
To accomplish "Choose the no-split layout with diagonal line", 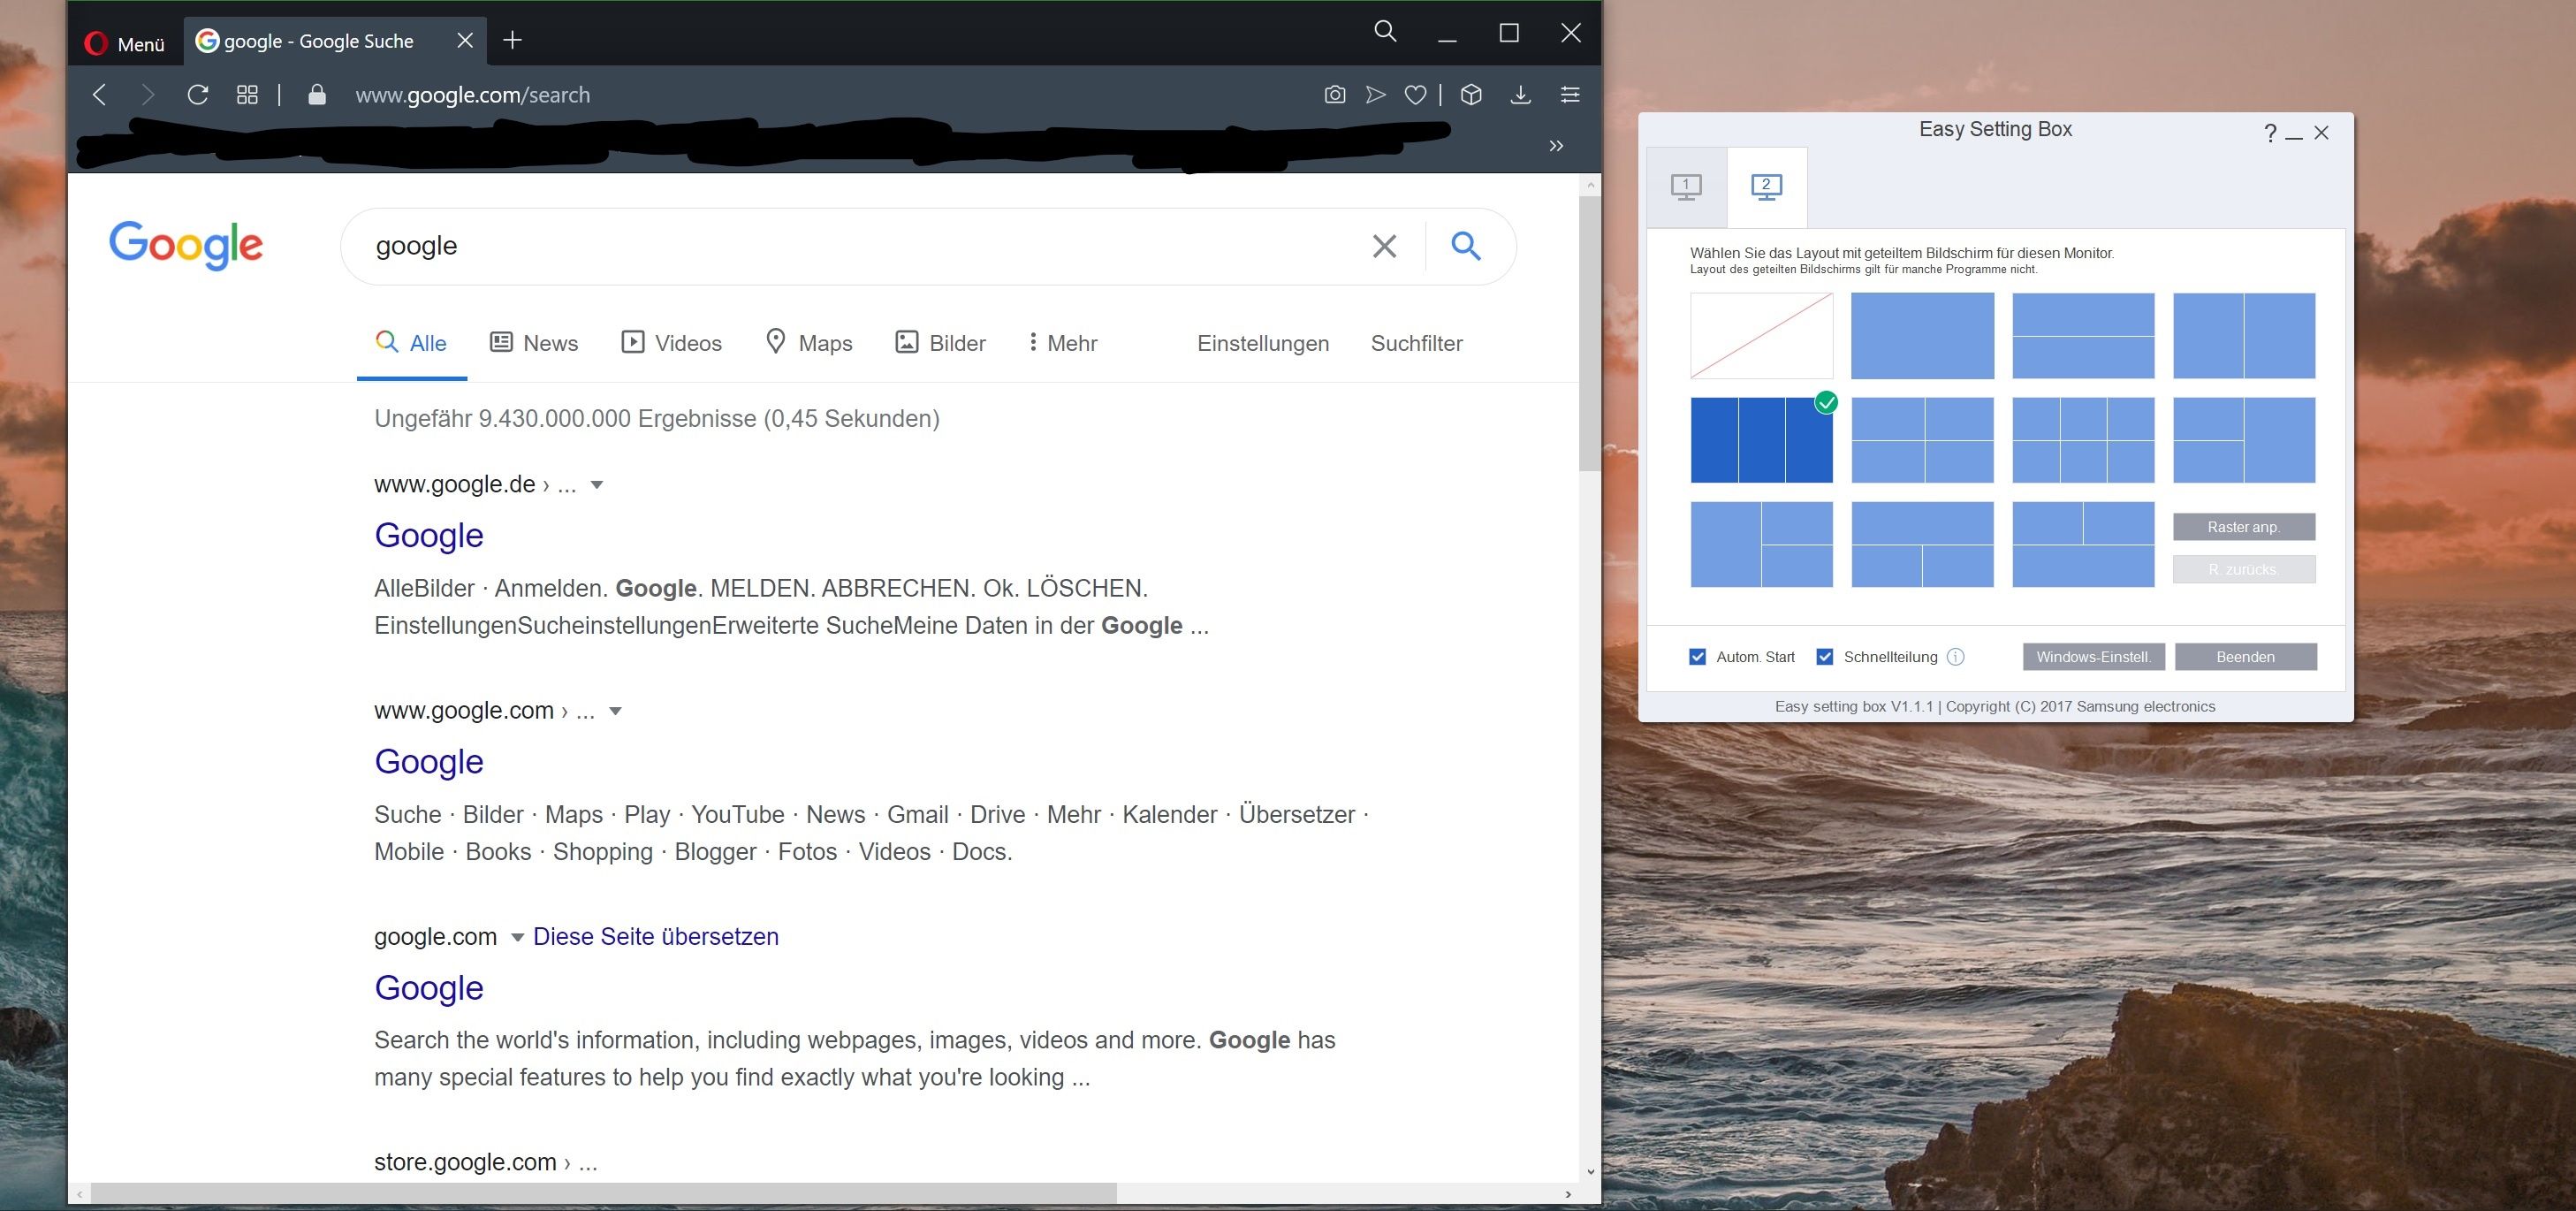I will [1761, 335].
